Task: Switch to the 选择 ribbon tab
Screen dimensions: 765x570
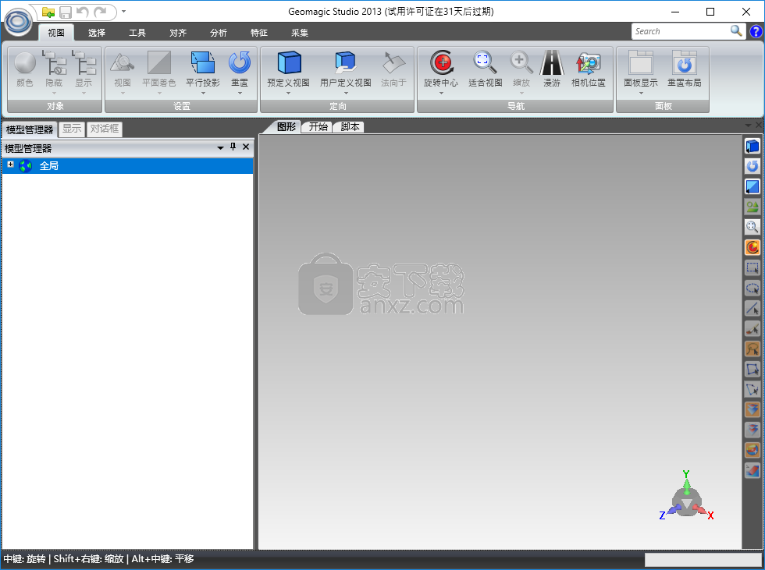Action: pos(97,33)
